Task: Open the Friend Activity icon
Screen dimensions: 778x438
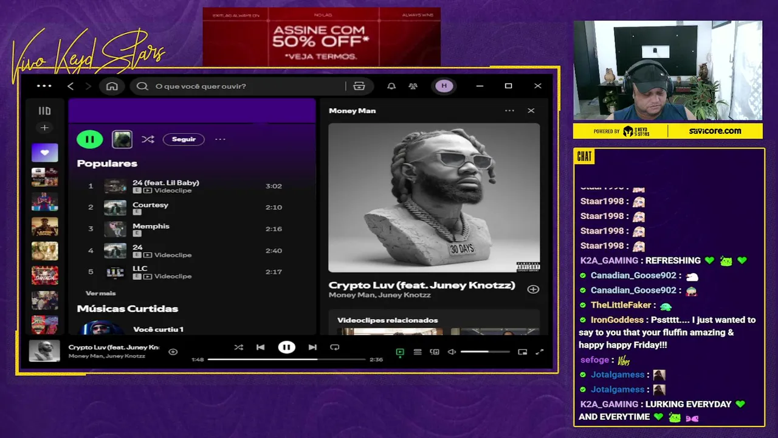Action: [x=413, y=86]
